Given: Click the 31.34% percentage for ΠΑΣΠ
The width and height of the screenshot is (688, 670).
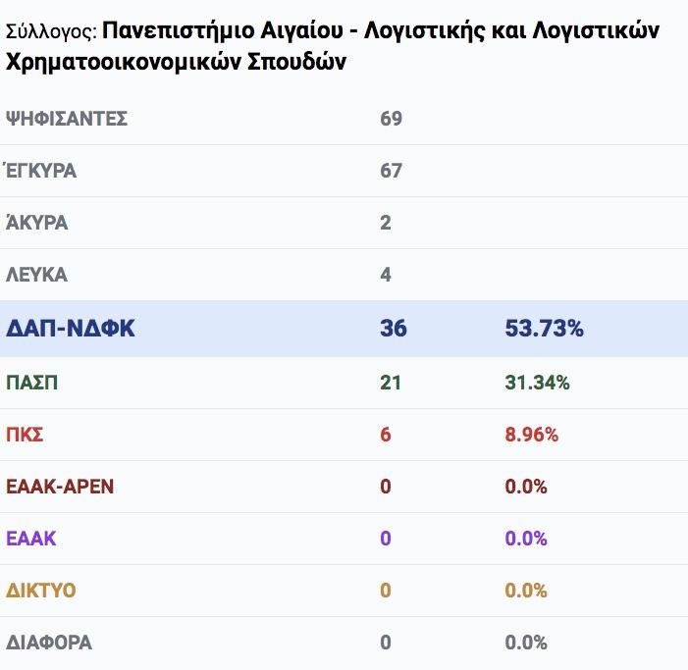Looking at the screenshot, I should click(537, 383).
